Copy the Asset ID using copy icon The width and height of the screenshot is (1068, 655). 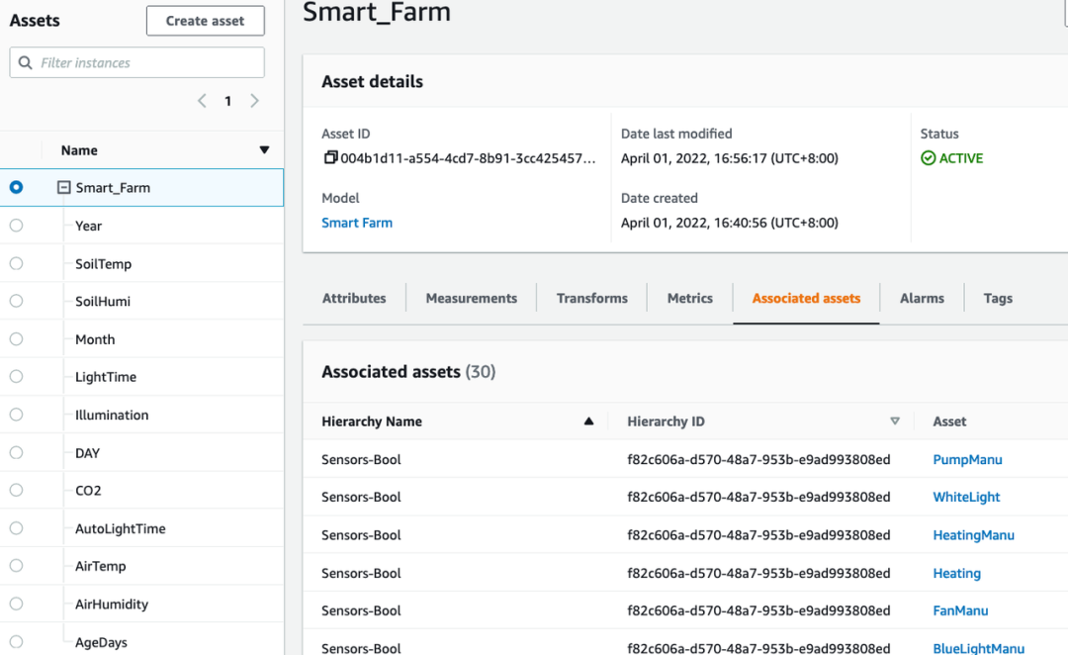(330, 158)
